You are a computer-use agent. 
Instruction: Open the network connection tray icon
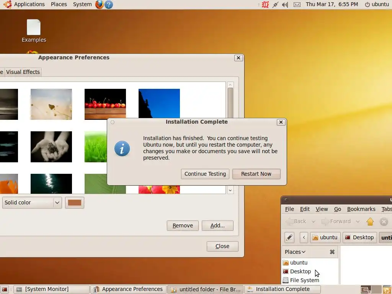point(275,5)
